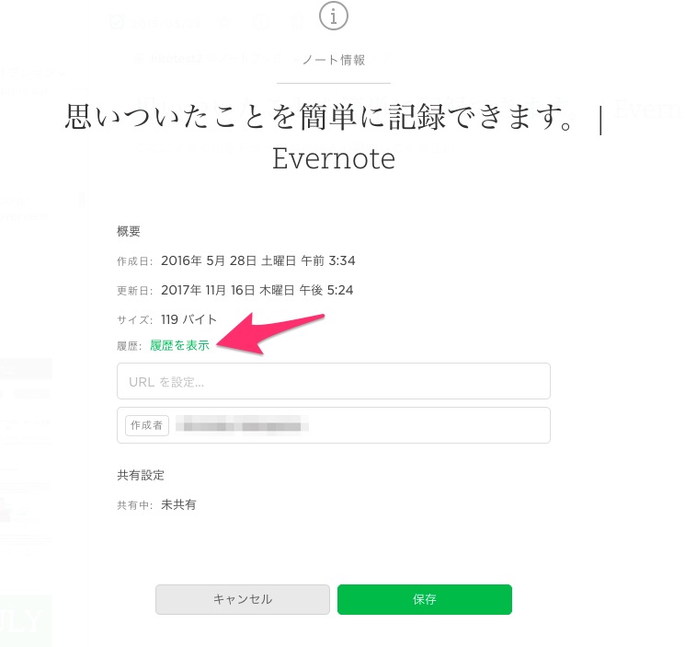Click the pink arrow annotation
Screen dimensions: 685x647
[x=274, y=331]
